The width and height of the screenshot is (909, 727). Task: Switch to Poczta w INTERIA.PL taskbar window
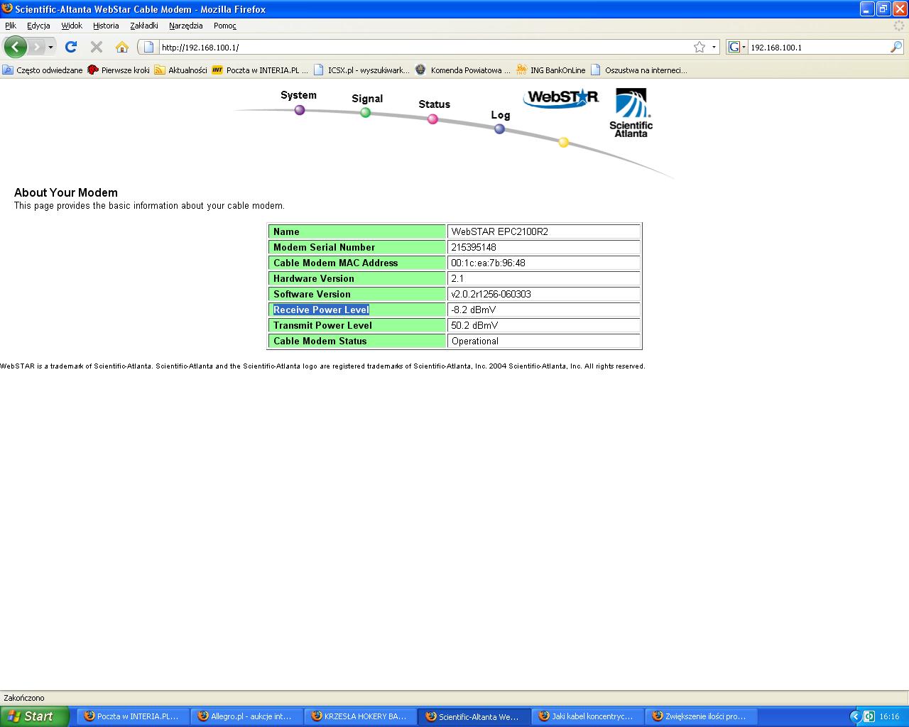point(133,716)
